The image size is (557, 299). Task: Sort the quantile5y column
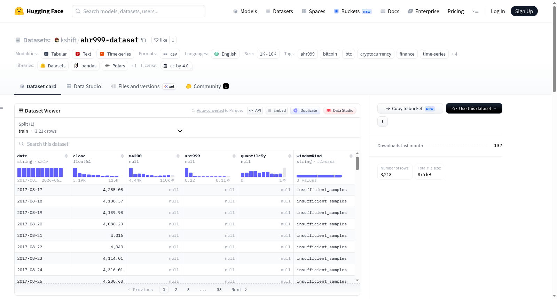290,156
